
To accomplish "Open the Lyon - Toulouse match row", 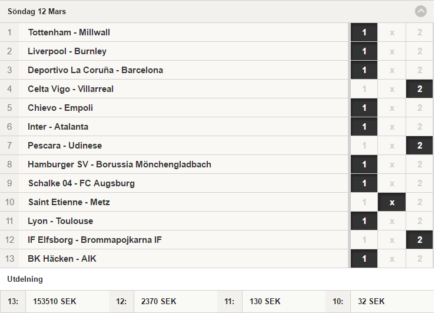I will pos(174,221).
